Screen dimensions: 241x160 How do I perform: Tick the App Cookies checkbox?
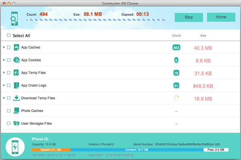tap(9, 60)
